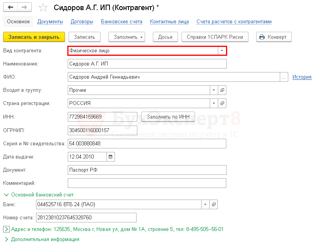
Task: Click the forward navigation arrow
Action: pyautogui.click(x=24, y=7)
